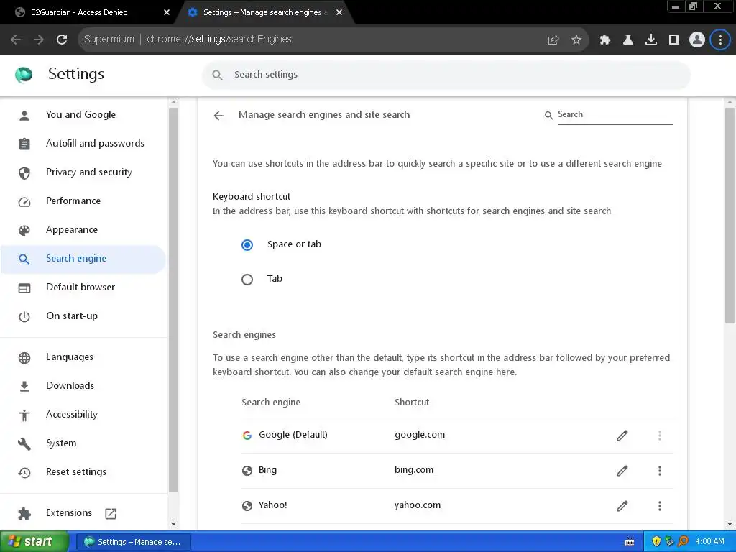Click the search engines Search field
Screen dimensions: 736x552
coord(615,114)
